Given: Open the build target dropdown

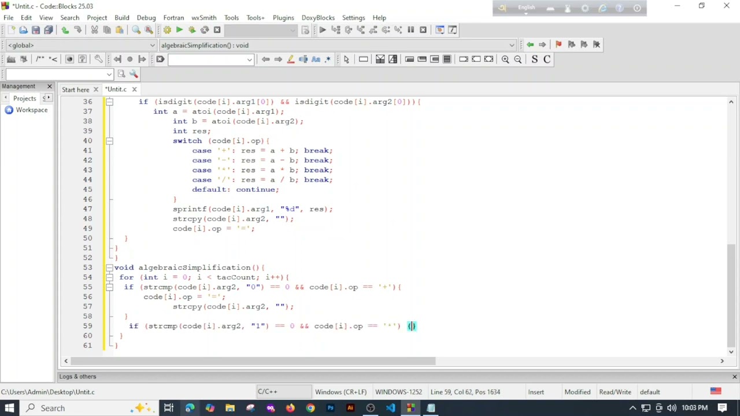Looking at the screenshot, I should pyautogui.click(x=294, y=30).
